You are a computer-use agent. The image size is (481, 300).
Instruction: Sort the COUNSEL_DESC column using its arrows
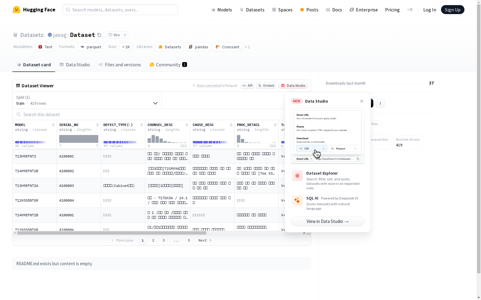pyautogui.click(x=187, y=125)
